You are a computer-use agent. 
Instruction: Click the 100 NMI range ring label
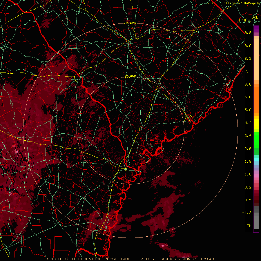click(130, 23)
